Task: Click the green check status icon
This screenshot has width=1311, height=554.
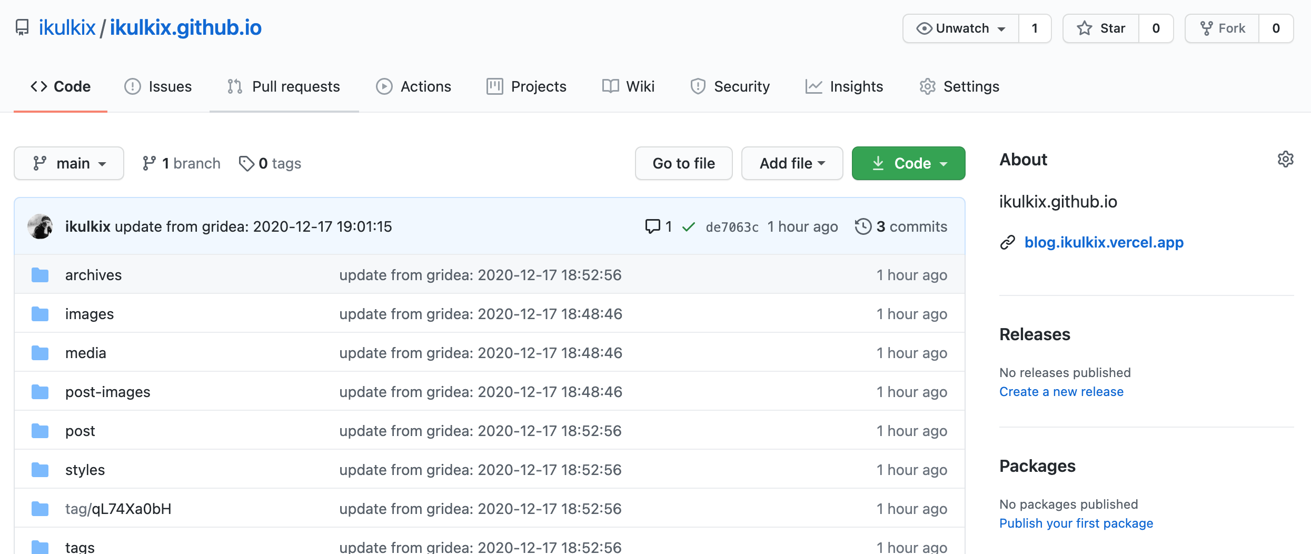Action: [689, 227]
